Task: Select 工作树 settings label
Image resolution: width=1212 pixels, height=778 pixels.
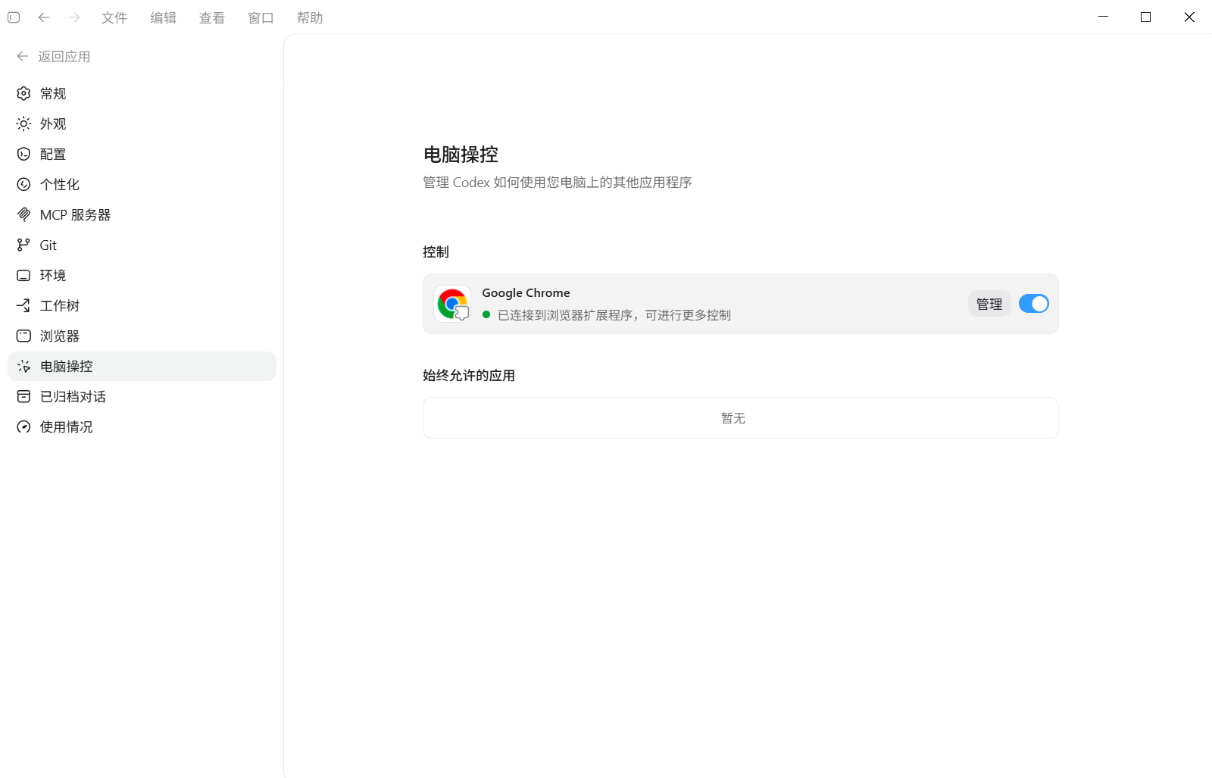Action: pyautogui.click(x=60, y=305)
